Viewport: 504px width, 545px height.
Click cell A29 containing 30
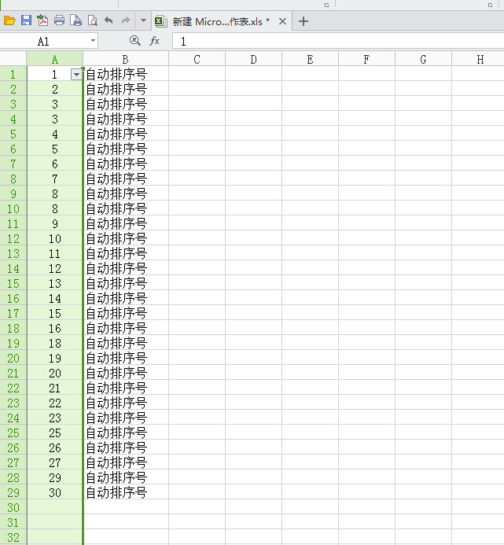click(x=55, y=493)
